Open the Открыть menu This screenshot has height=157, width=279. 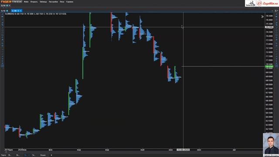[x=34, y=2]
